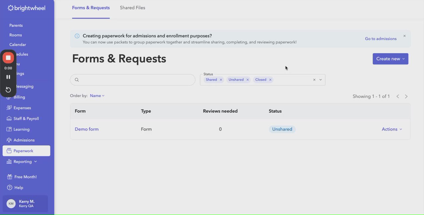Navigate to Admissions
This screenshot has width=424, height=215.
click(24, 140)
